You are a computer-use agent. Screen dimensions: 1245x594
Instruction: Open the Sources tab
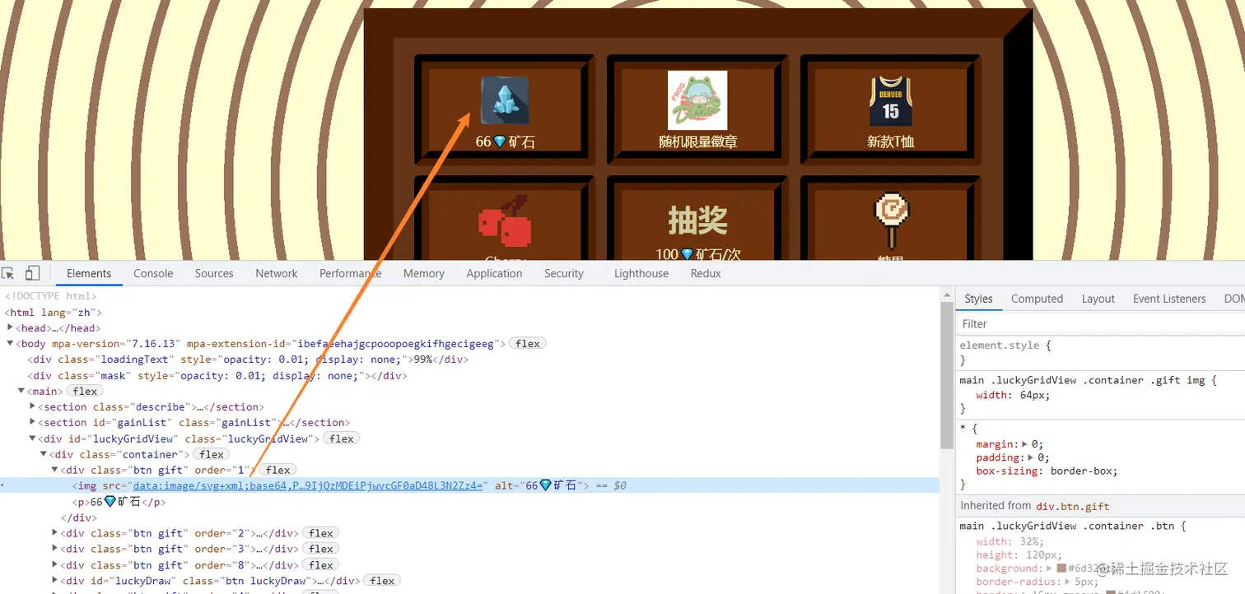(214, 273)
